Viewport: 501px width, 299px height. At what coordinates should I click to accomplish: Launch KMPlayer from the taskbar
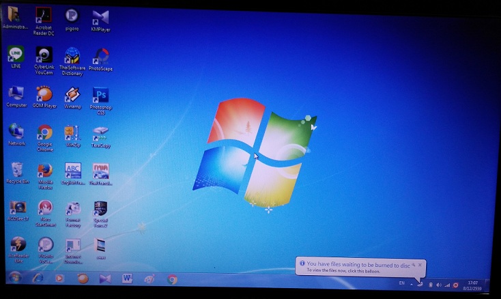coord(105,279)
